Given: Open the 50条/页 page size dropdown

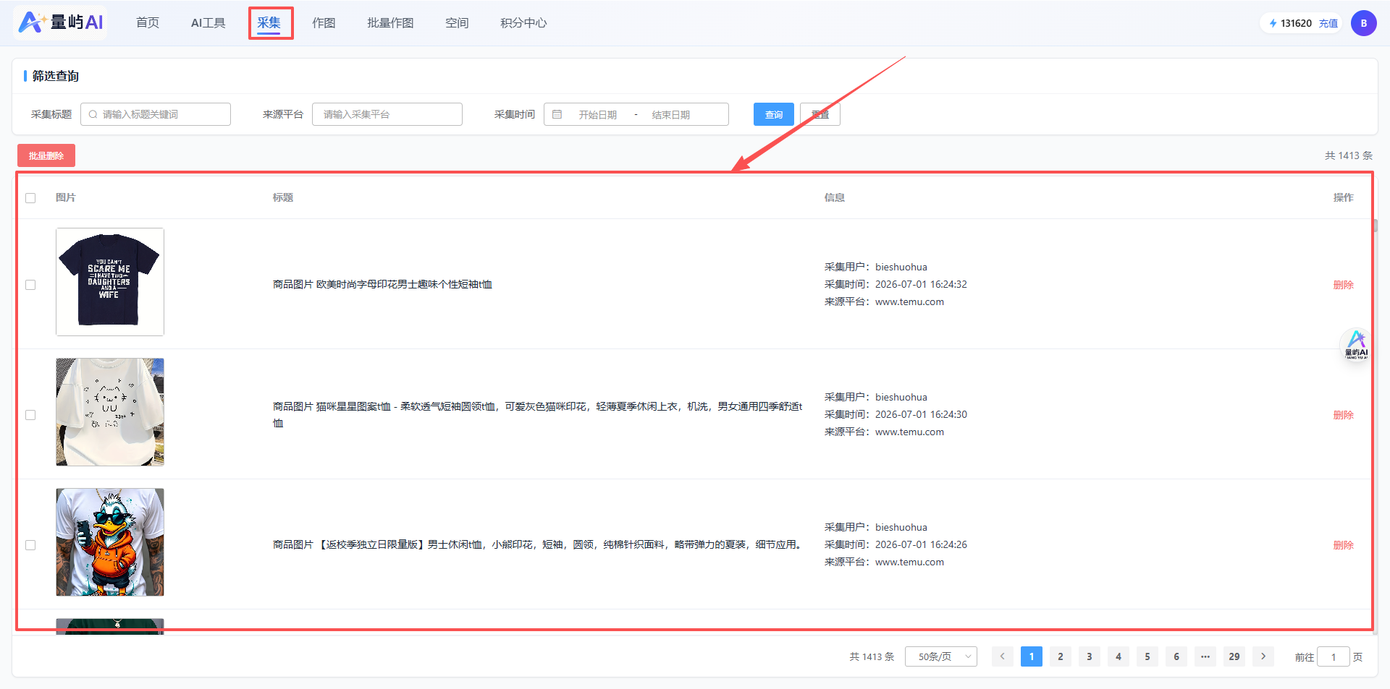Looking at the screenshot, I should (941, 656).
